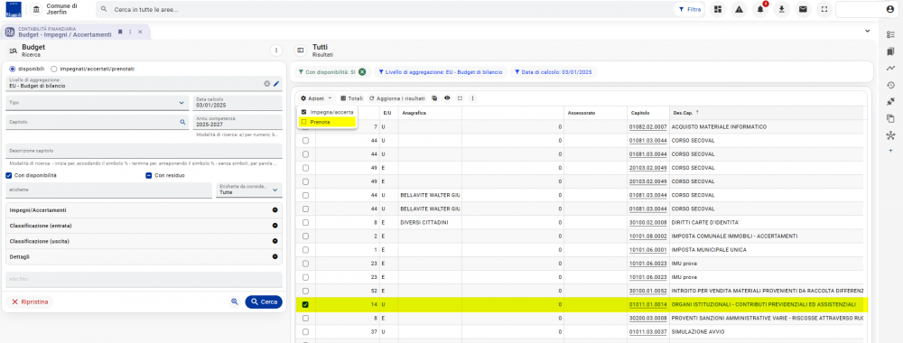
Task: Open the warning triangle alerts icon
Action: pyautogui.click(x=739, y=9)
